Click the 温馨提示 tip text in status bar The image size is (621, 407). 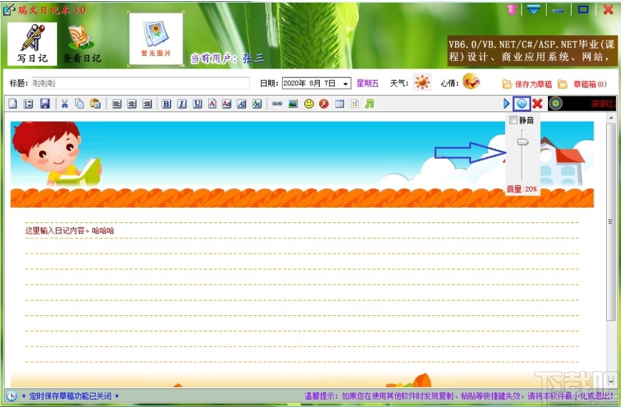pyautogui.click(x=459, y=396)
